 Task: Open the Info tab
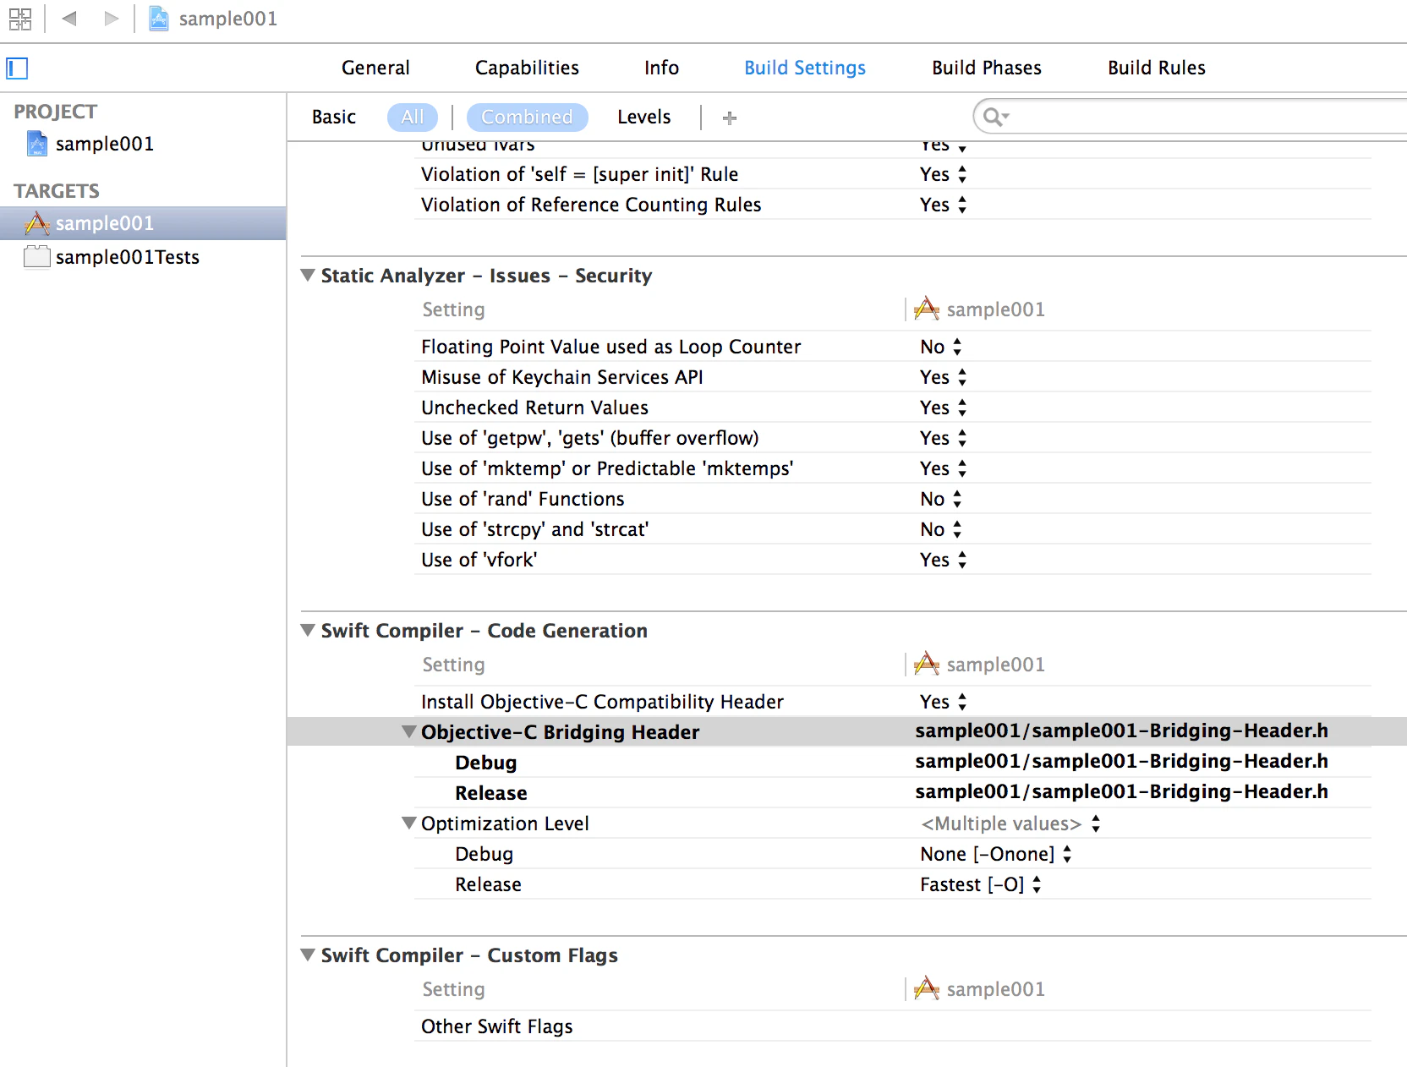661,68
